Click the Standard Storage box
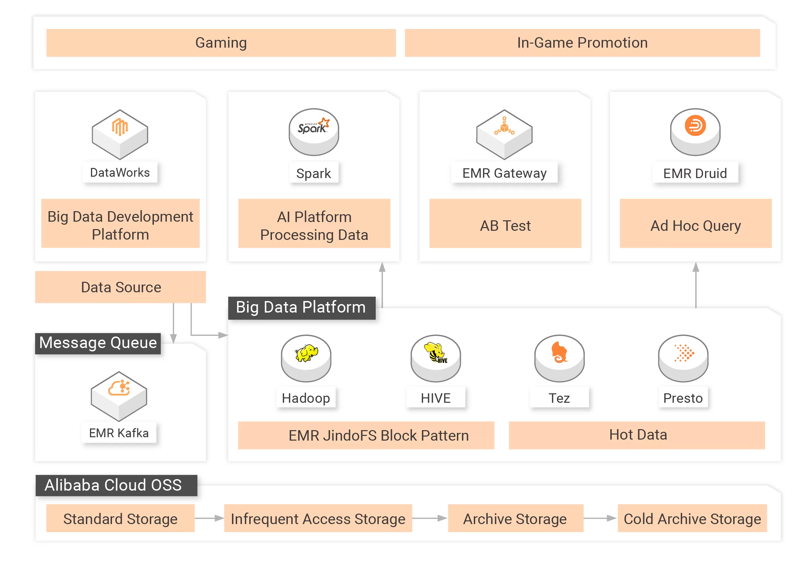The image size is (812, 568). tap(120, 518)
